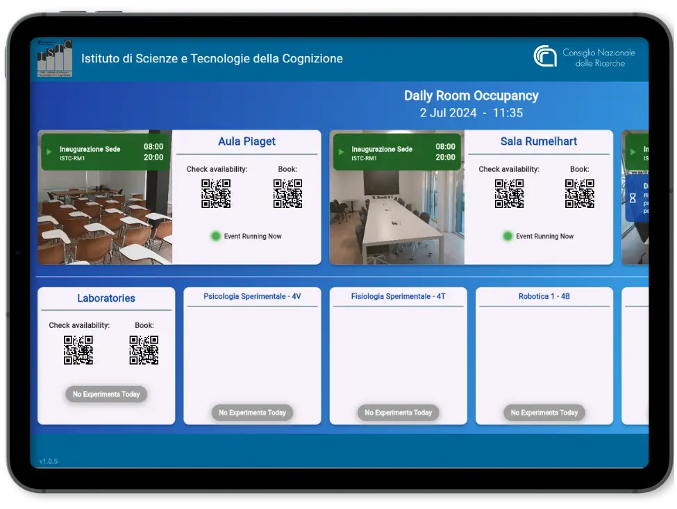
Task: Open the Psicologia Sperimentale - 4V lab card
Action: (x=252, y=355)
